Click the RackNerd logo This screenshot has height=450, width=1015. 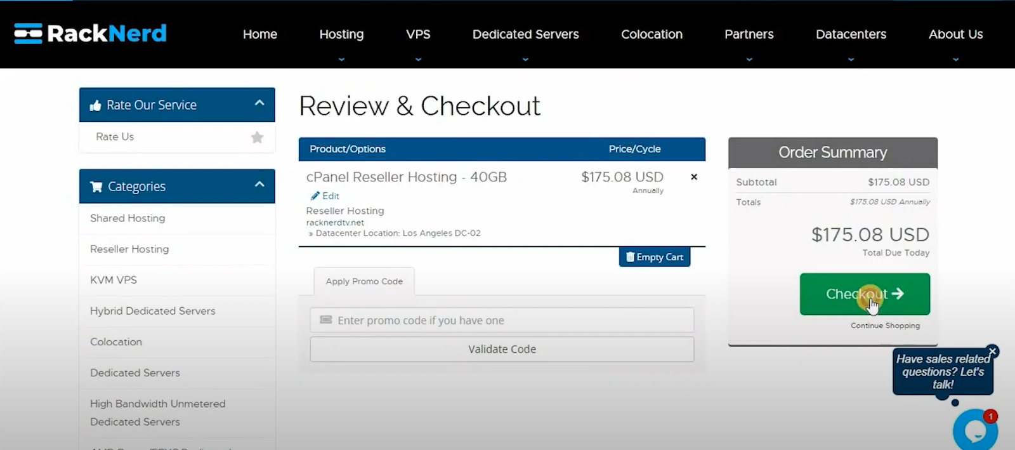(91, 33)
